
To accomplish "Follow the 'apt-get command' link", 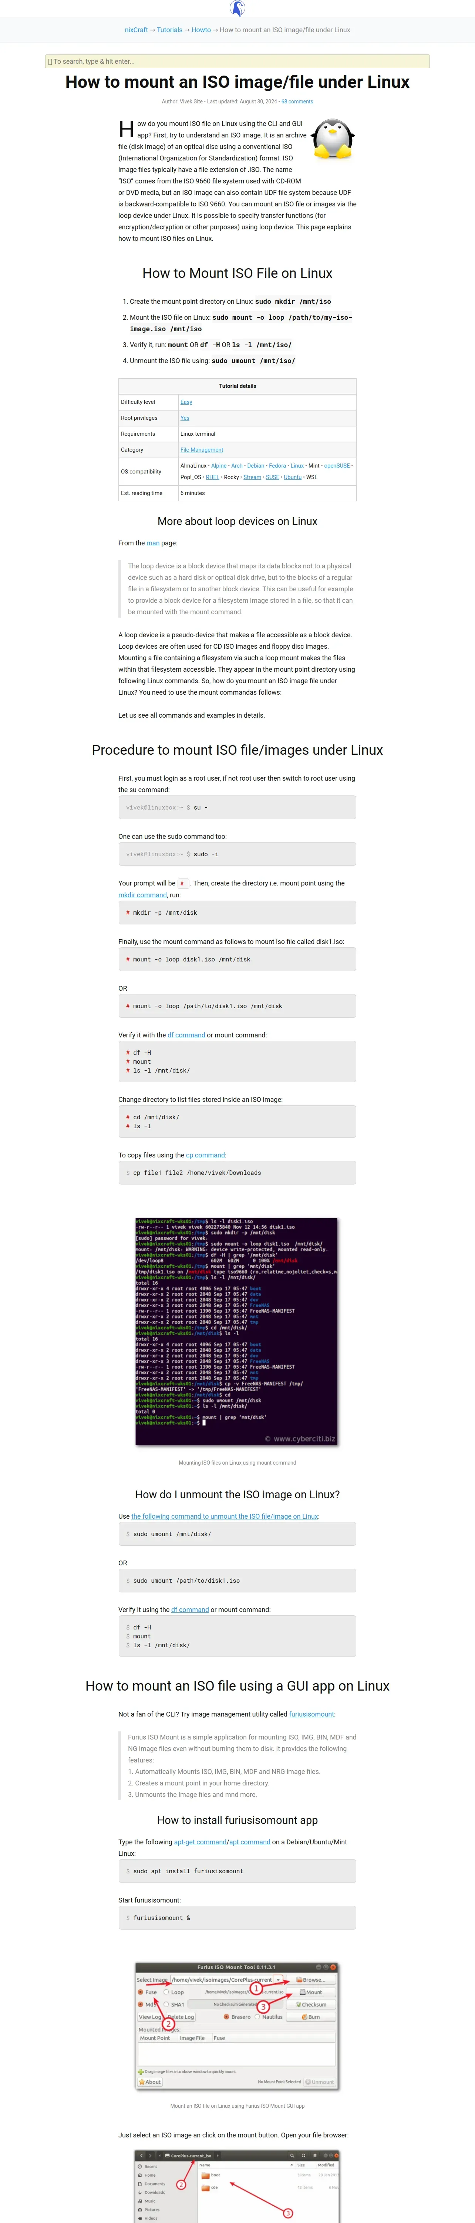I will click(200, 1841).
